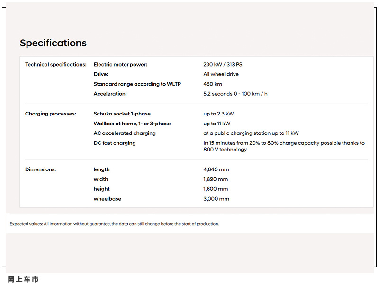Click the Expected values disclaimer text
Screen dimensions: 379x284
pos(114,224)
